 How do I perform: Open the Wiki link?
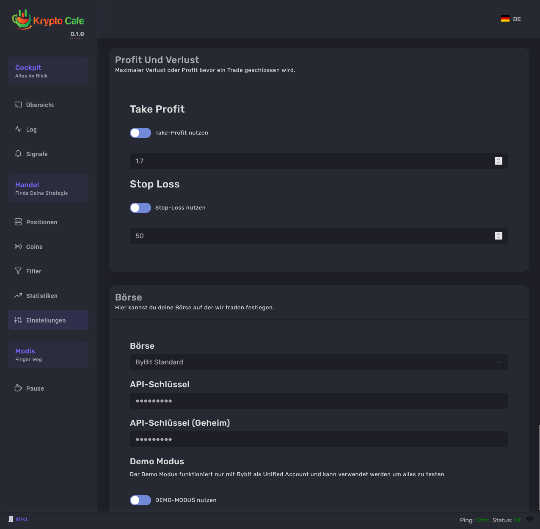coord(21,519)
